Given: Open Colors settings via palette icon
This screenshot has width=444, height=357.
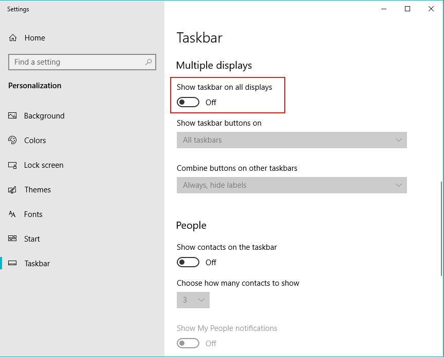Looking at the screenshot, I should tap(12, 140).
